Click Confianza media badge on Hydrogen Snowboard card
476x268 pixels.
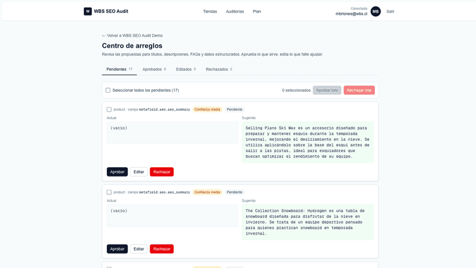(208, 192)
